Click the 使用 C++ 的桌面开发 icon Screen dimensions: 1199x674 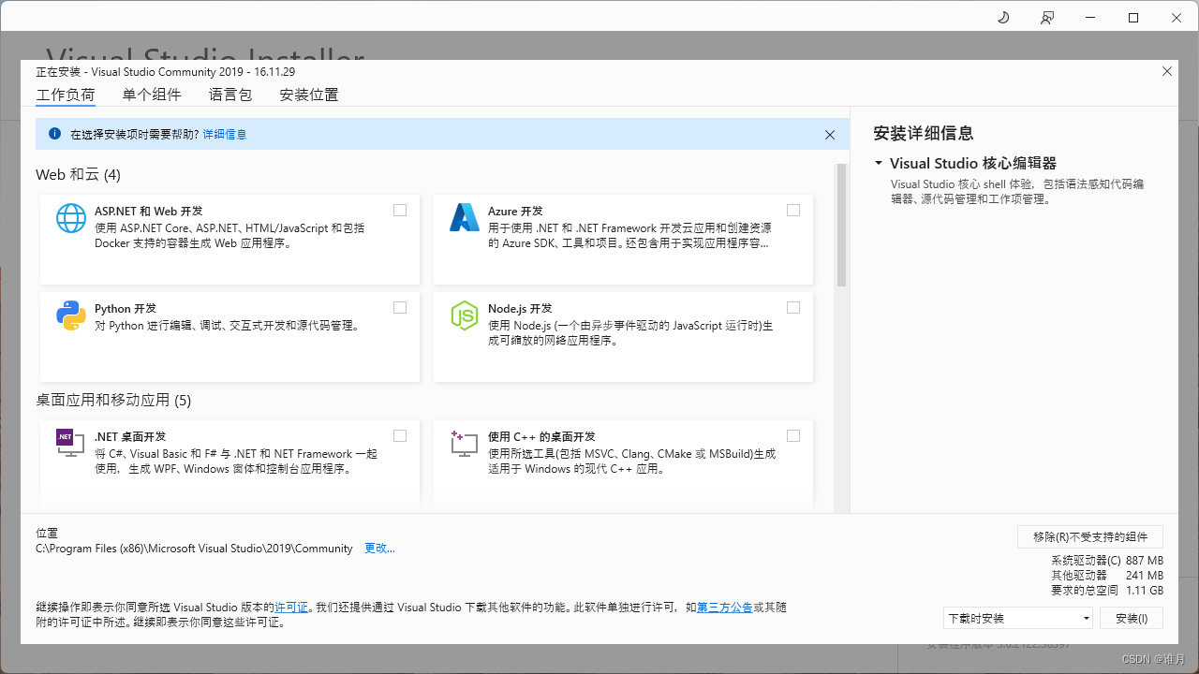click(464, 444)
